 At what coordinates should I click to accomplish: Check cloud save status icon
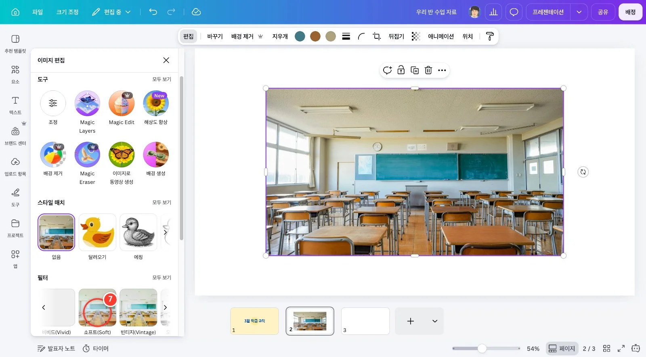[x=196, y=12]
